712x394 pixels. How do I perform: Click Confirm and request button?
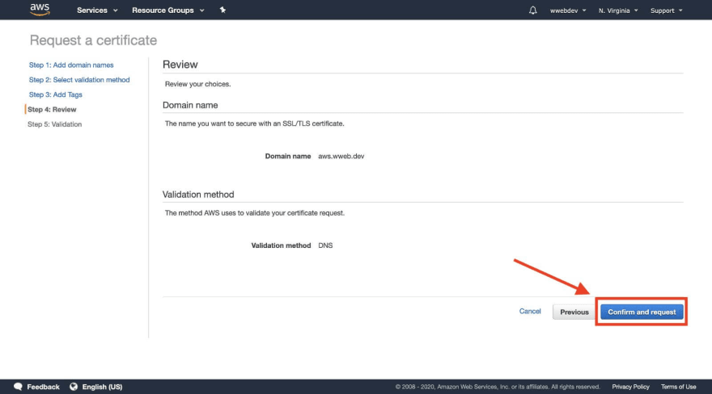coord(642,312)
